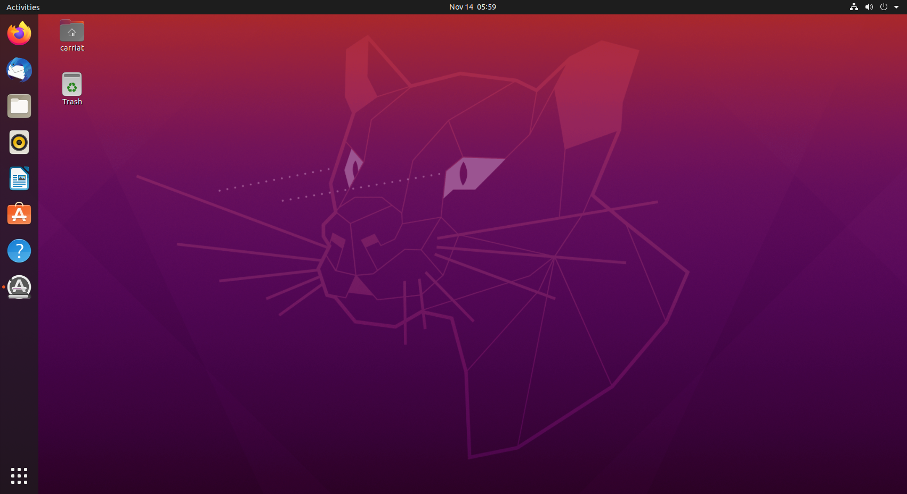Screen dimensions: 907x494
Task: Click the Activities button
Action: pos(23,7)
